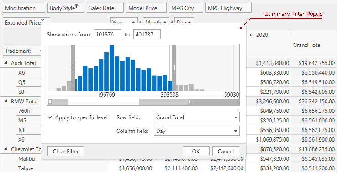Click the resize grip at the popup's corner
This screenshot has height=173, width=337.
click(x=243, y=156)
